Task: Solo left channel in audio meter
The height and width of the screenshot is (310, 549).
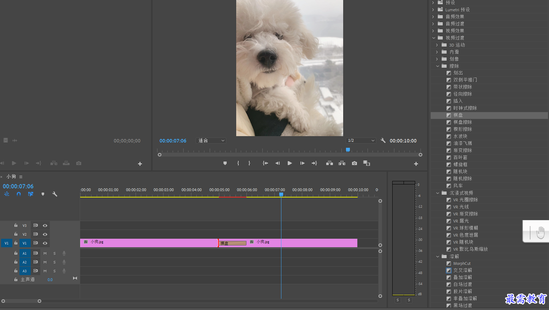Action: click(x=398, y=300)
